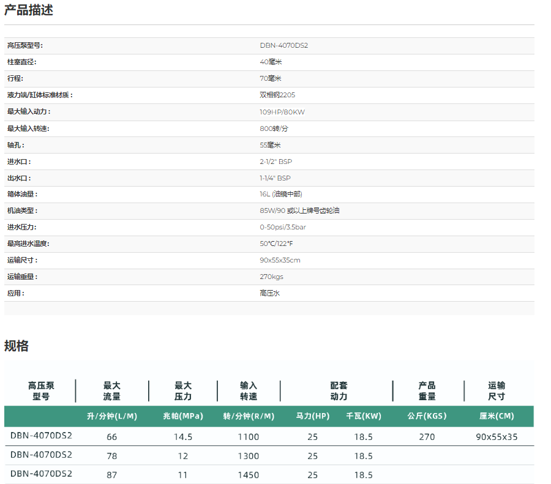Screen dimensions: 551x484
Task: Select the 0-50psi/3.5bar inlet pressure value
Action: 283,228
